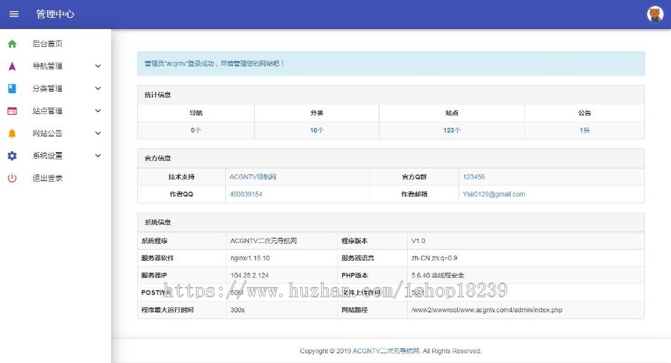Expand the 站点管理 chevron
This screenshot has width=671, height=363.
(x=98, y=111)
